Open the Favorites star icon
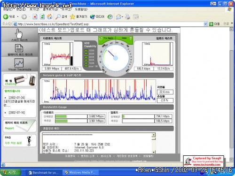The height and width of the screenshot is (176, 235). (72, 16)
